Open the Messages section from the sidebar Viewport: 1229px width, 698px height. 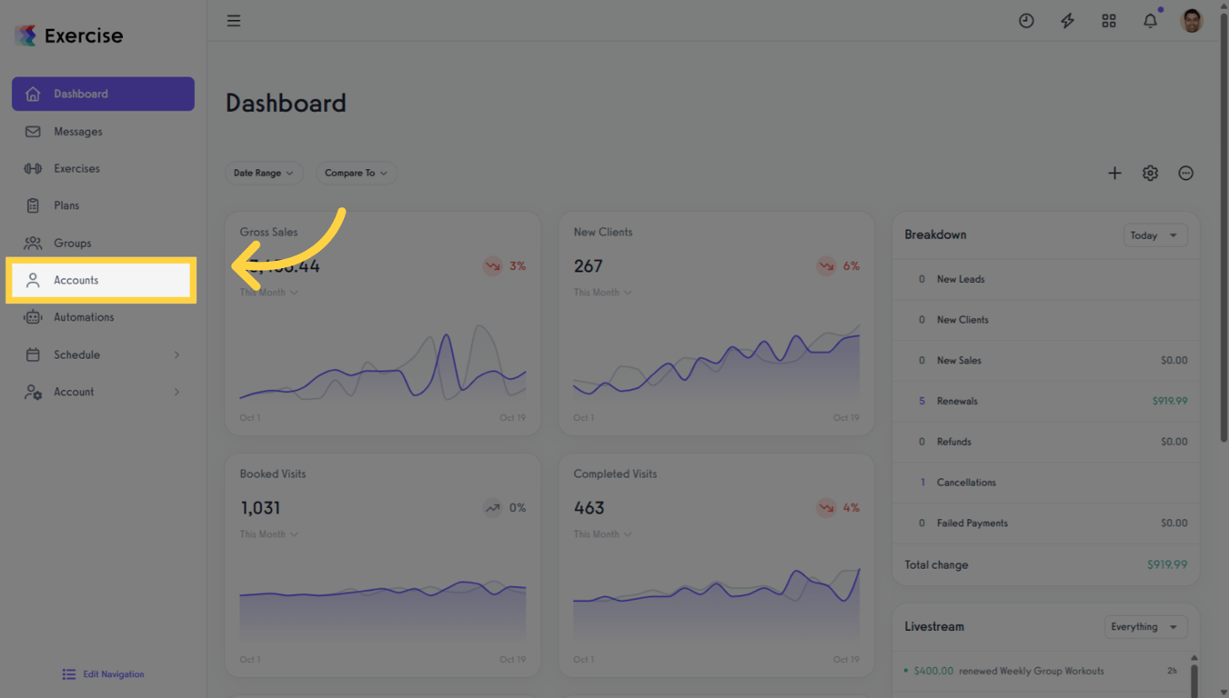coord(77,131)
